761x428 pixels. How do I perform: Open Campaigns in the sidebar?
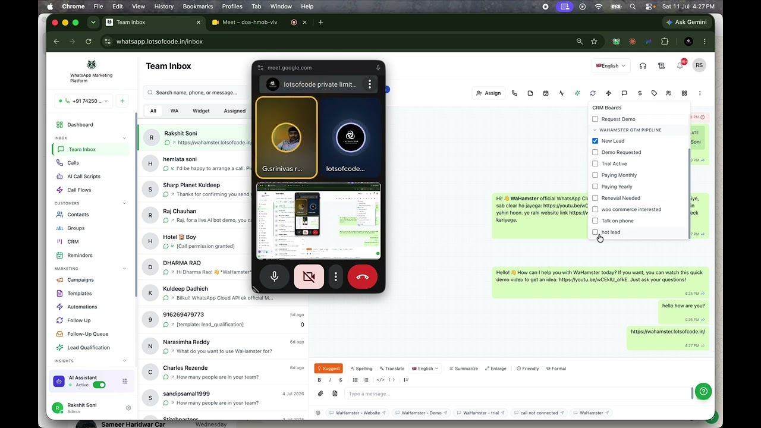80,280
